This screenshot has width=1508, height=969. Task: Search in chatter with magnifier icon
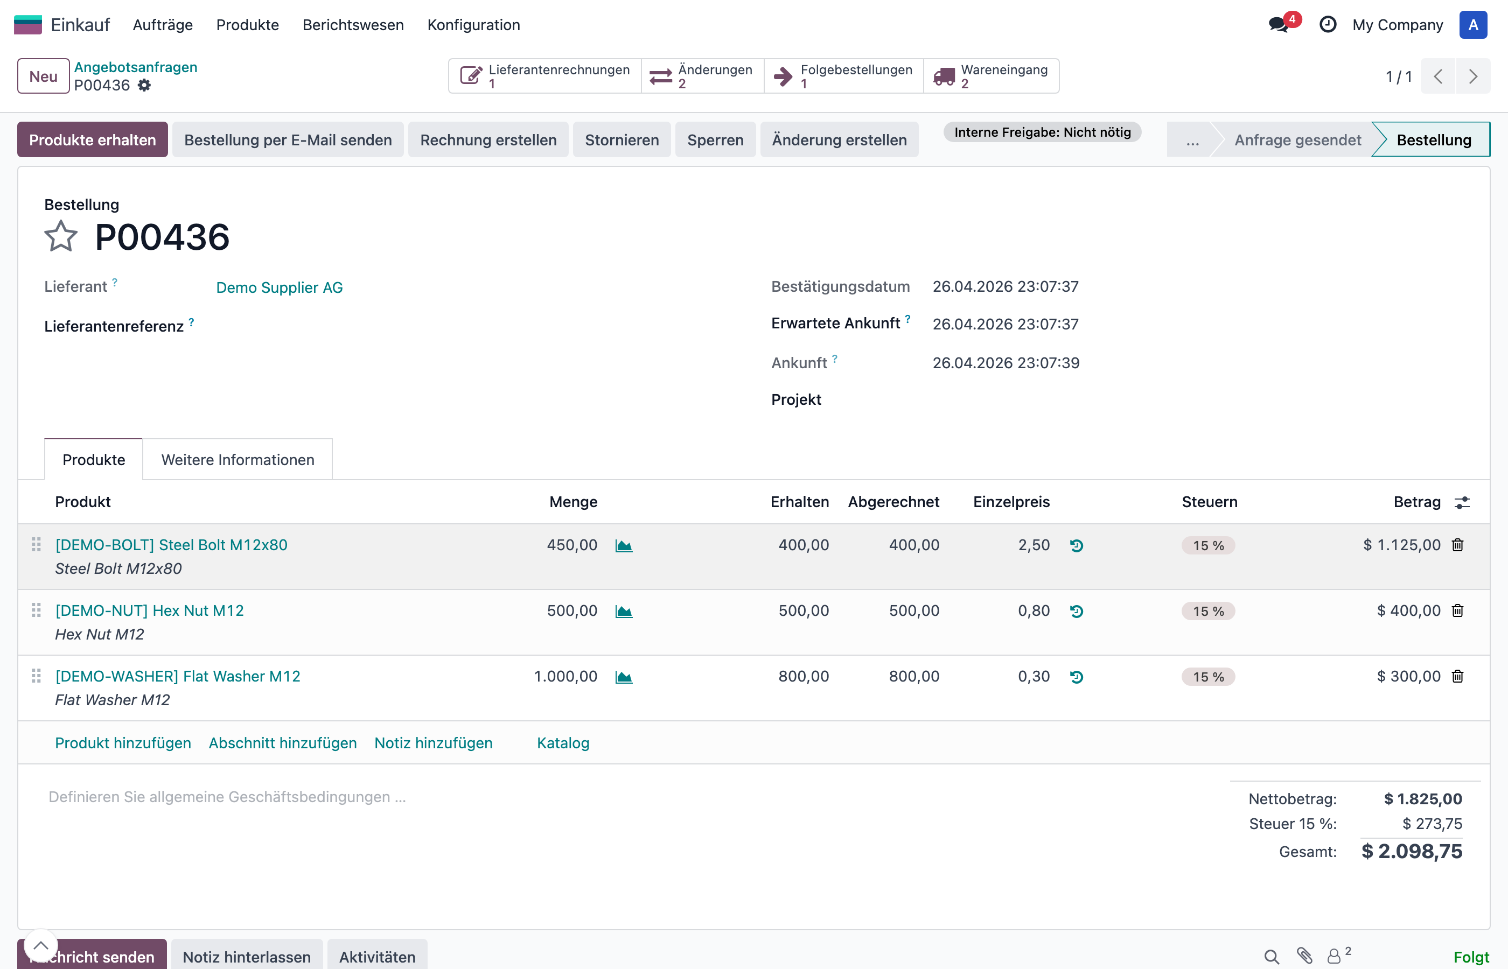(1272, 957)
